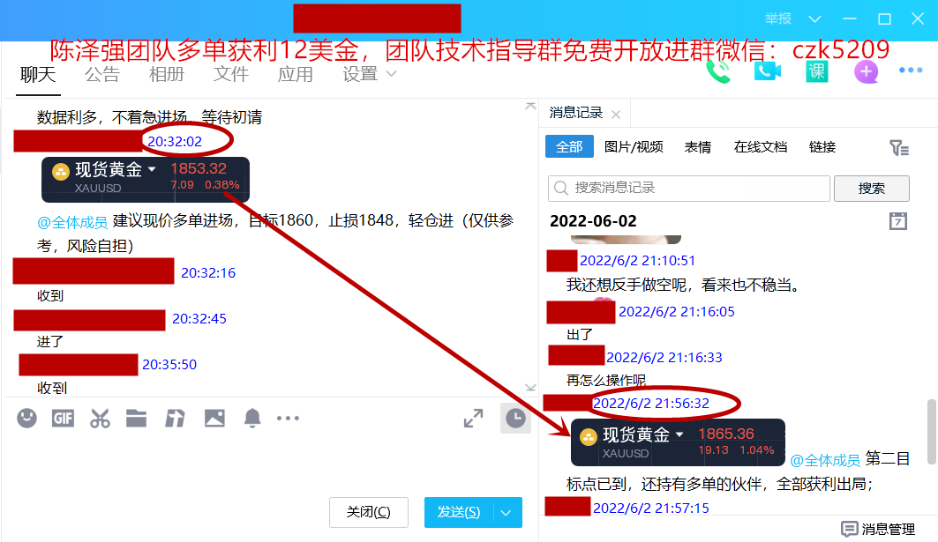Click the timestamp 2022/6/2 21:16:33
Image resolution: width=938 pixels, height=542 pixels.
point(664,357)
